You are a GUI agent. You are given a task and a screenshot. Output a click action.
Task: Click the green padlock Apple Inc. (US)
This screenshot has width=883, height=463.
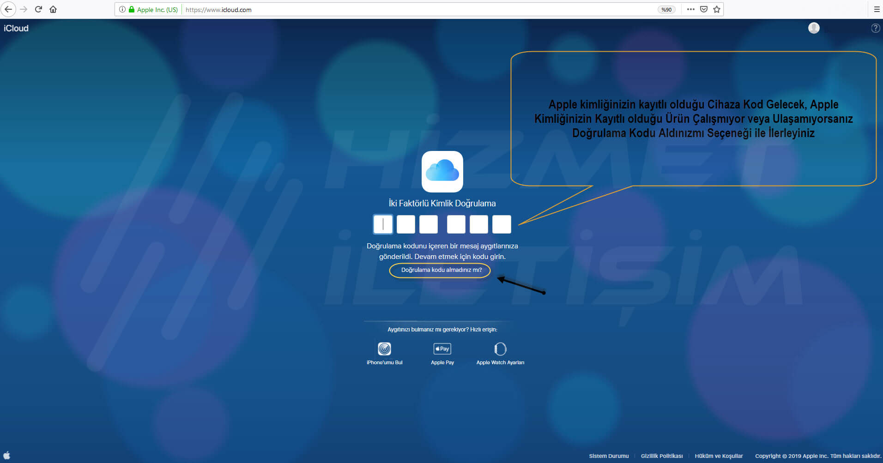153,9
